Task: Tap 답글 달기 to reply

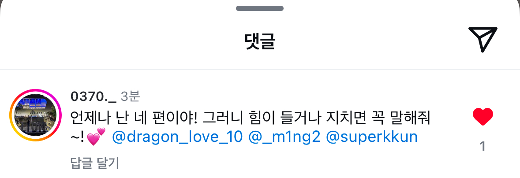Action: pyautogui.click(x=94, y=163)
